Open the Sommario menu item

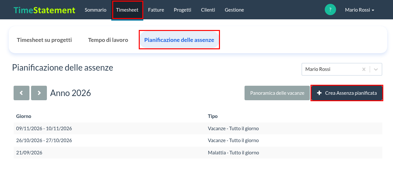pos(95,10)
